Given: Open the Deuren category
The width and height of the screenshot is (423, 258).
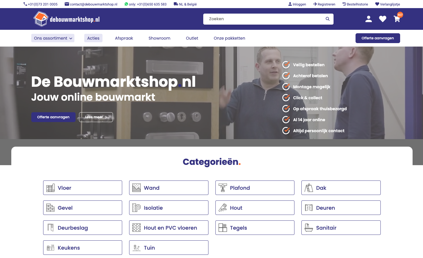Looking at the screenshot, I should (x=341, y=208).
